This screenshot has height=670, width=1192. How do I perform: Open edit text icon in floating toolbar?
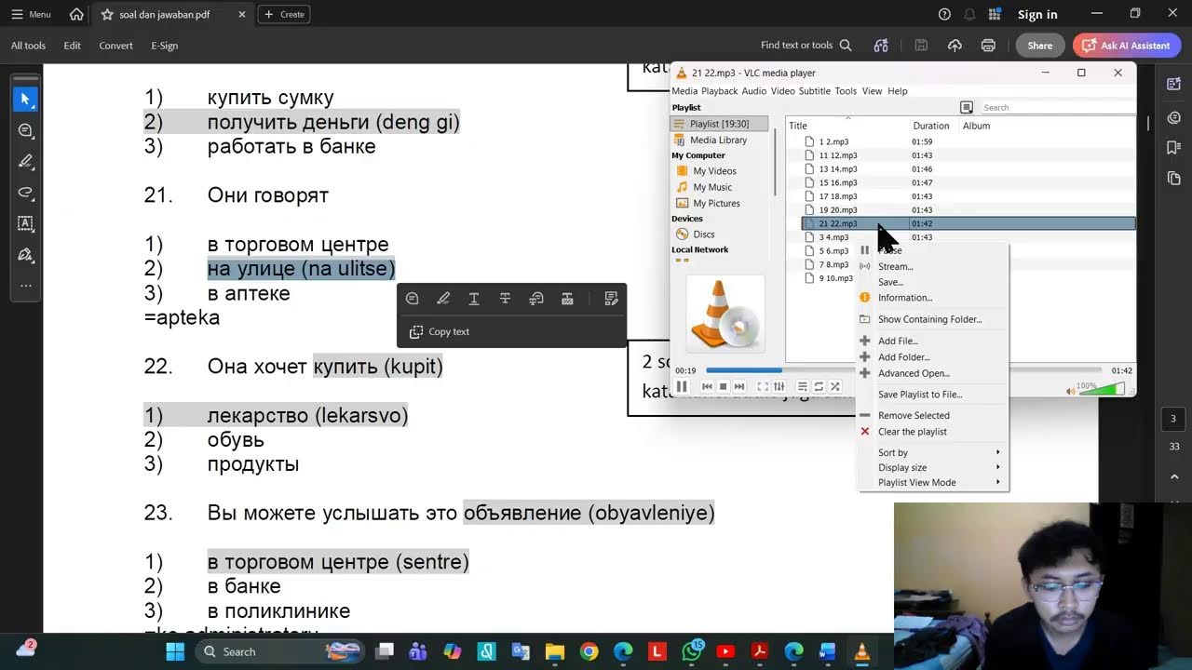click(x=611, y=299)
